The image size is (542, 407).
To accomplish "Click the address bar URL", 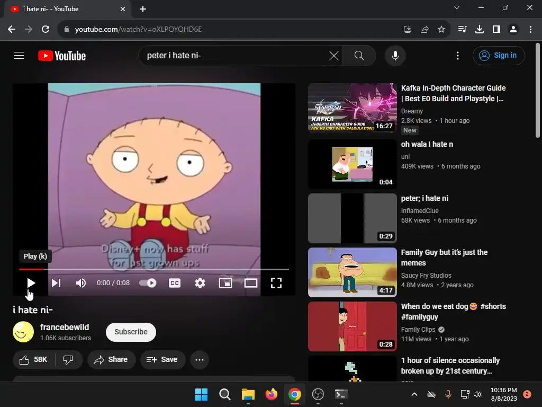I will point(138,30).
